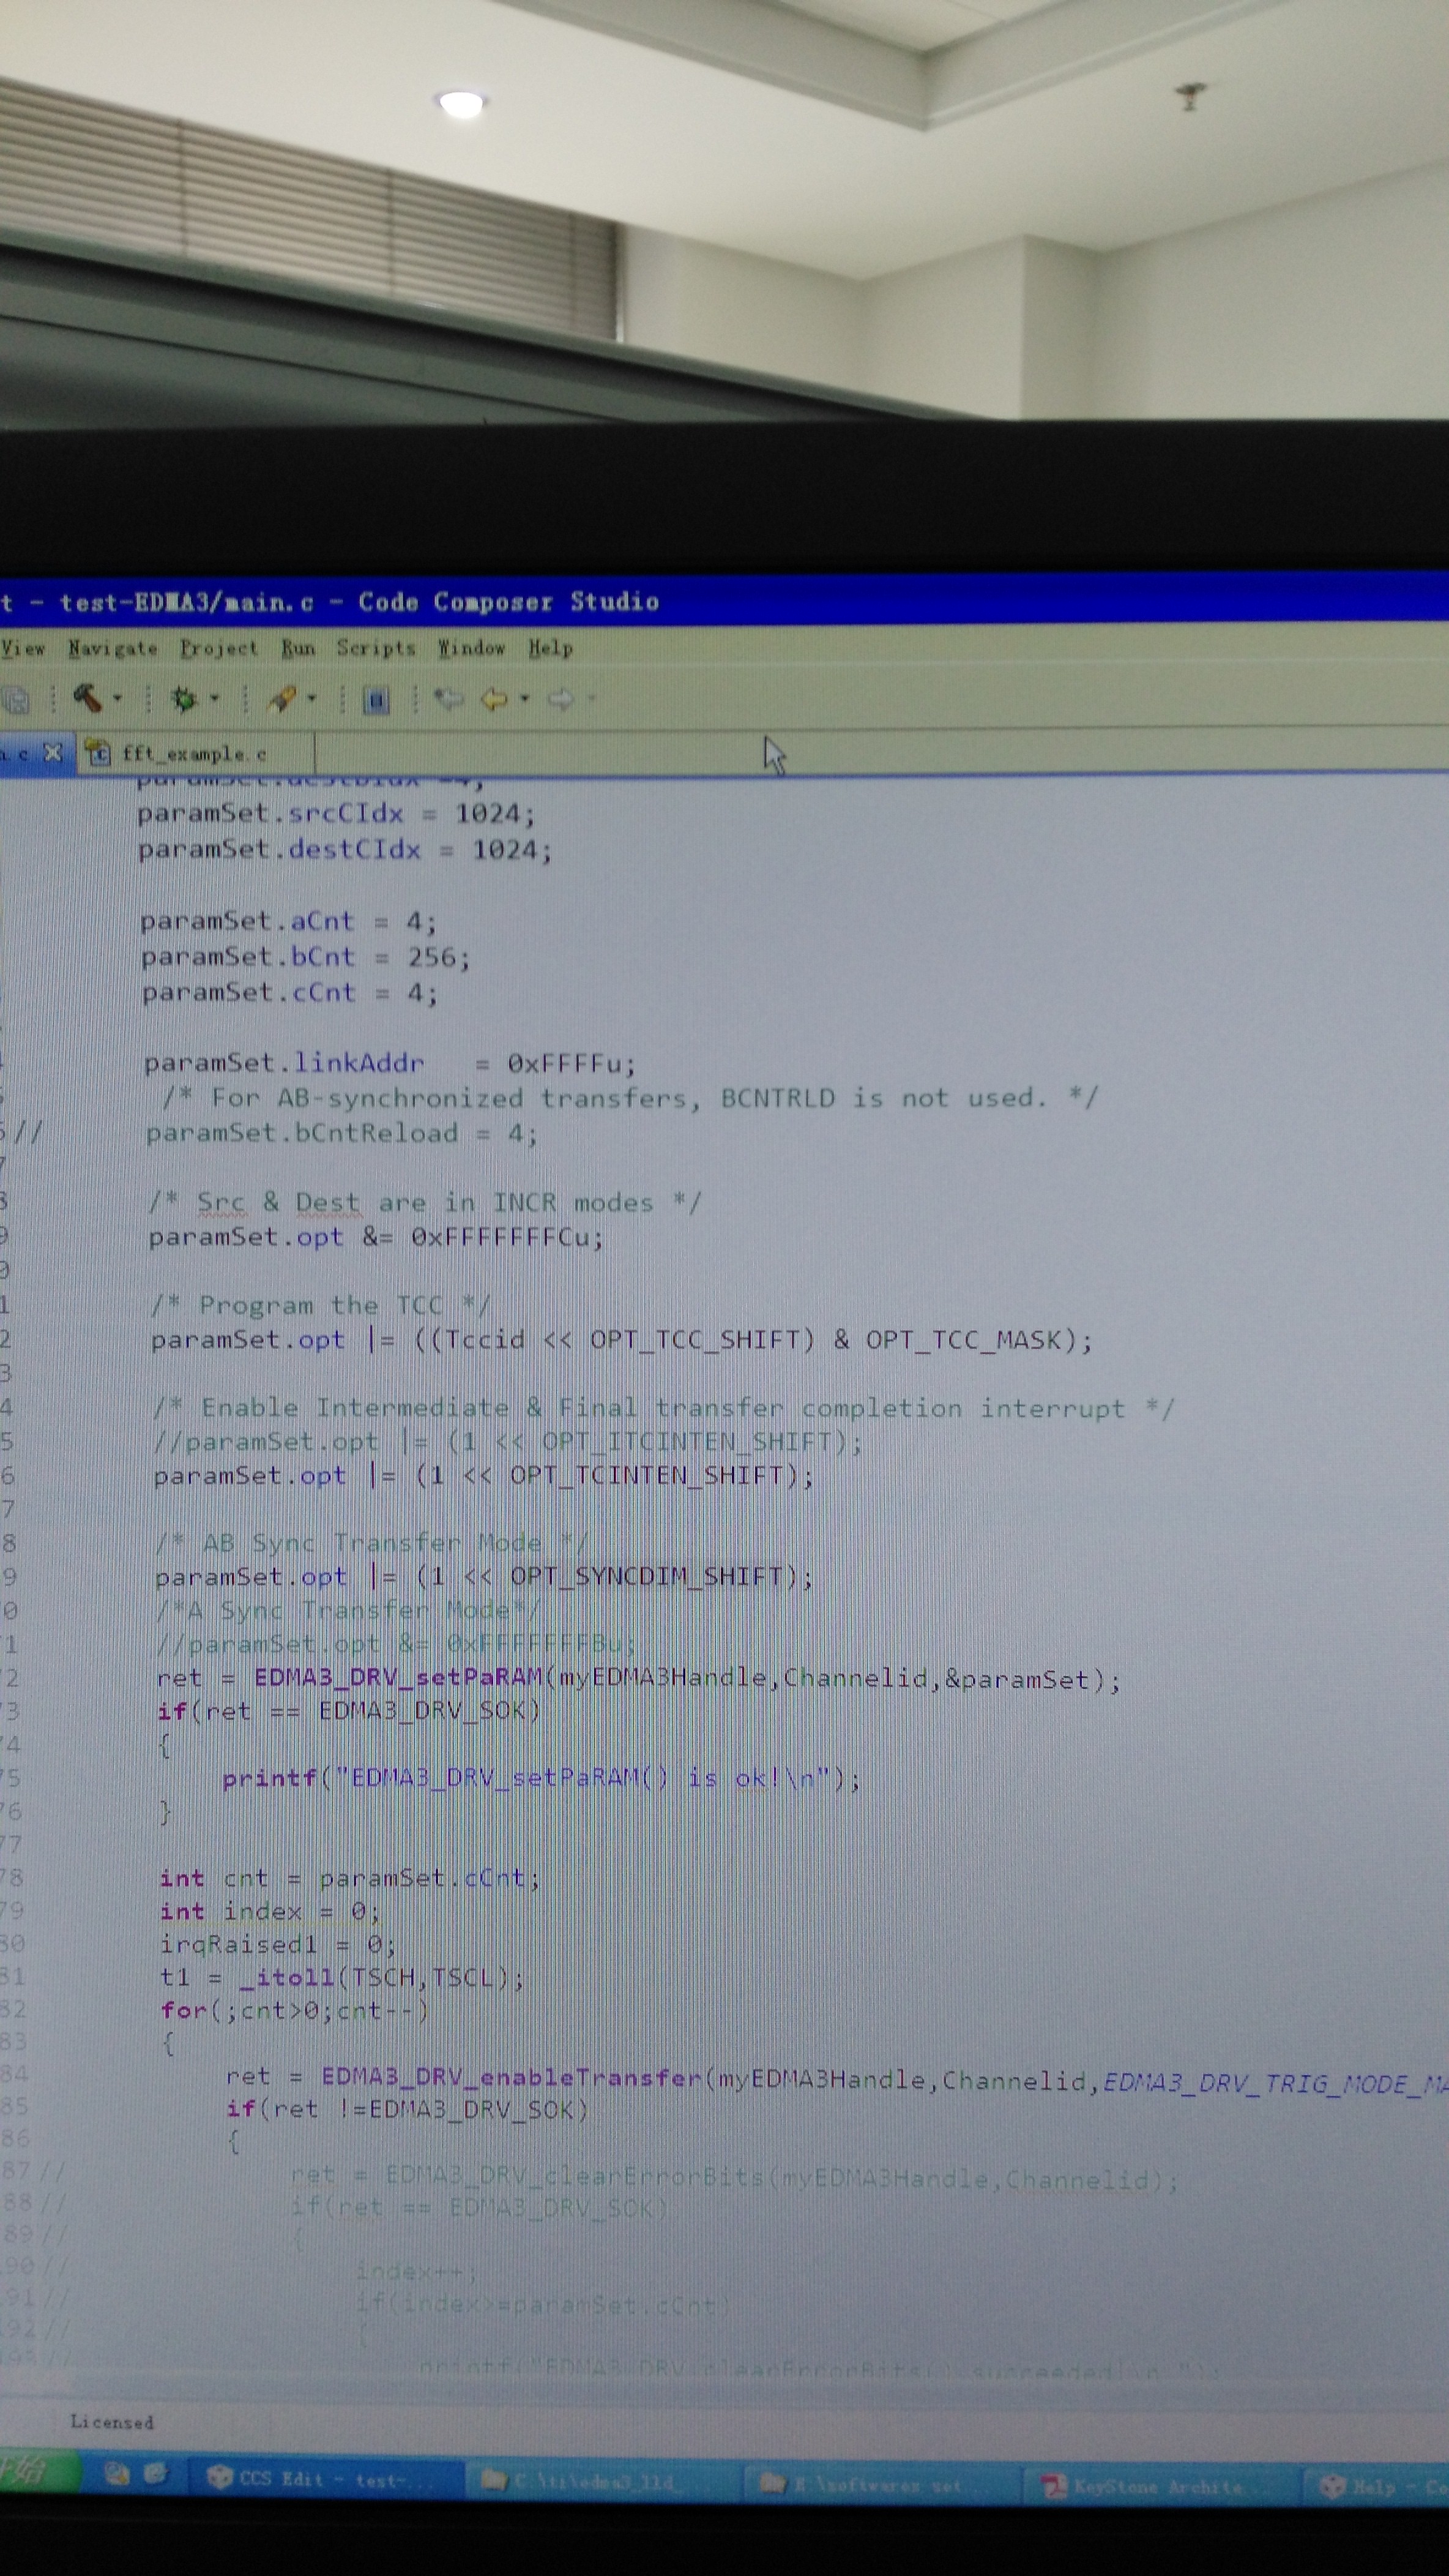Open the Scripts menu
Viewport: 1449px width, 2576px height.
376,648
